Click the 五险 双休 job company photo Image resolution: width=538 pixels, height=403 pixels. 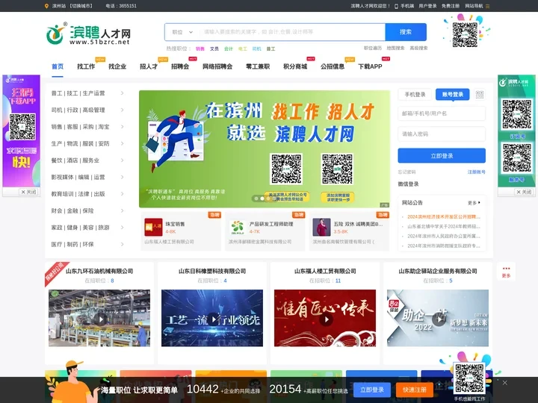coord(321,227)
